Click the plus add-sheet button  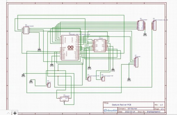(15, 113)
